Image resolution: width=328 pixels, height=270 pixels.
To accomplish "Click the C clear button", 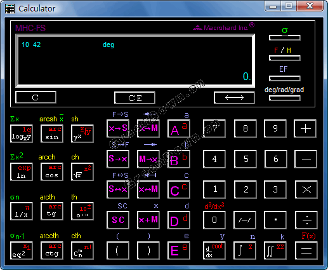I will [x=36, y=97].
